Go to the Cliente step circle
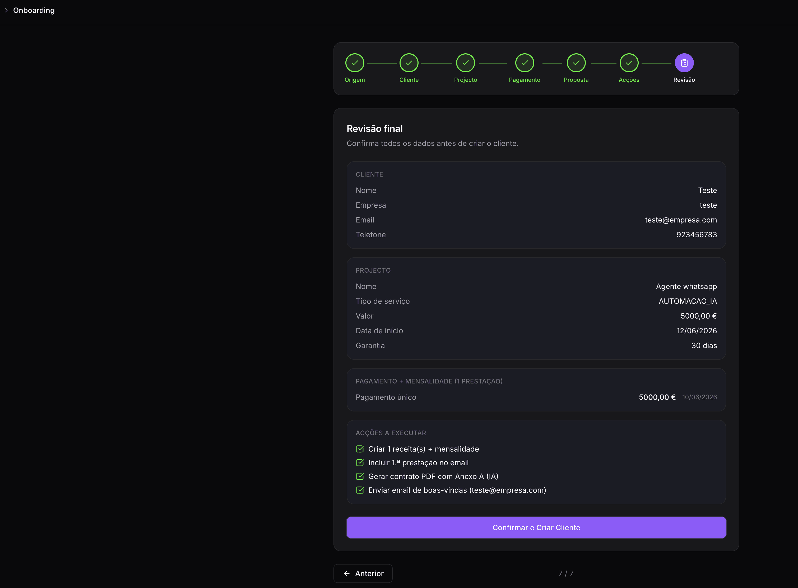Viewport: 798px width, 588px height. (x=409, y=63)
